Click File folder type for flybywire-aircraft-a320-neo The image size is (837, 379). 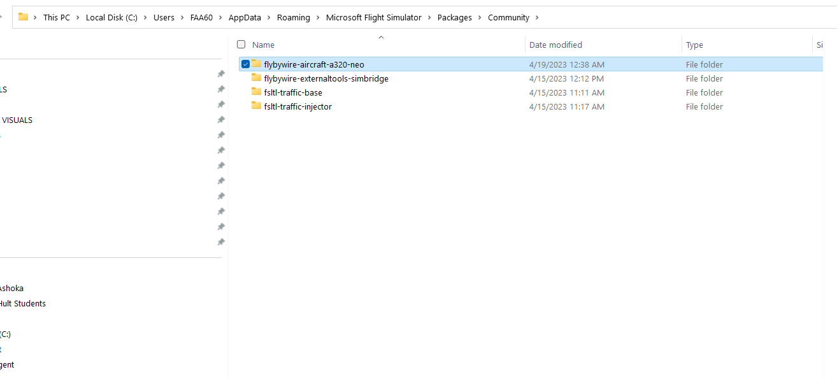click(x=705, y=64)
